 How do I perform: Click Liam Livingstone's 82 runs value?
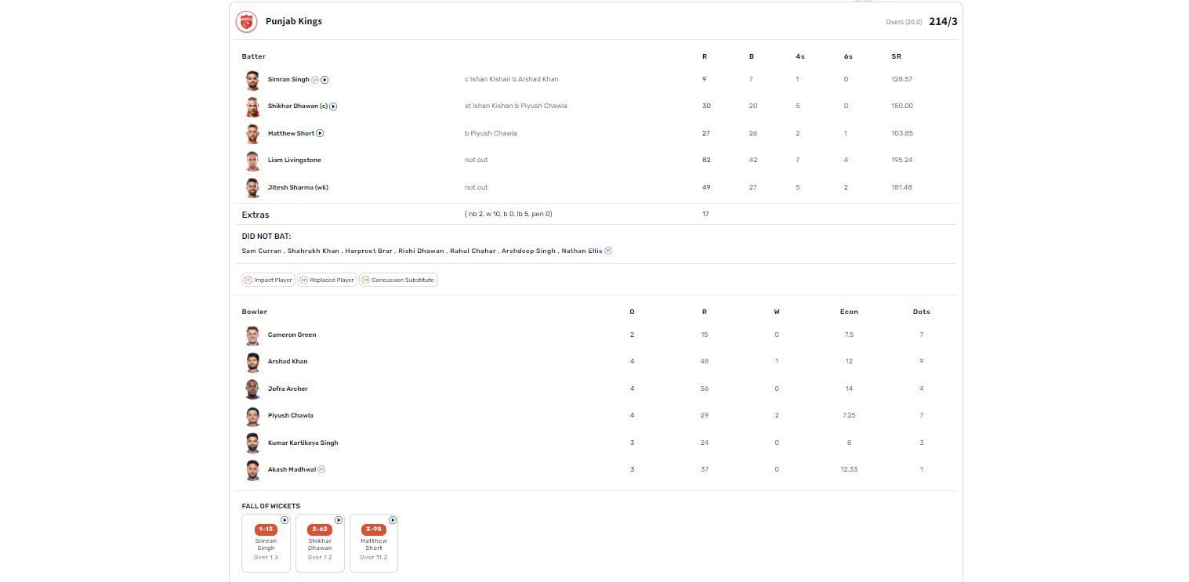tap(706, 160)
